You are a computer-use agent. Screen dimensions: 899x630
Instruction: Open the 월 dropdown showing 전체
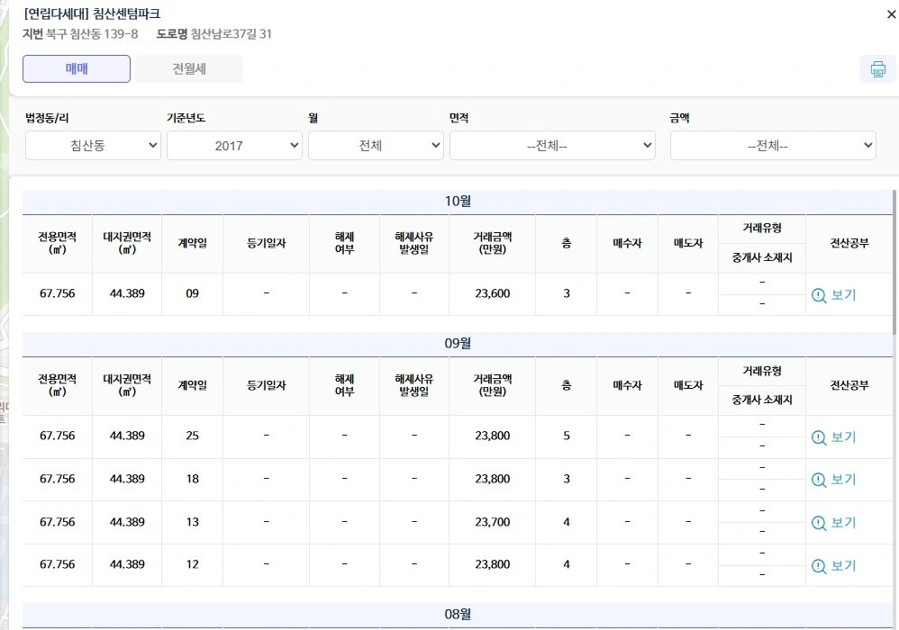point(376,146)
